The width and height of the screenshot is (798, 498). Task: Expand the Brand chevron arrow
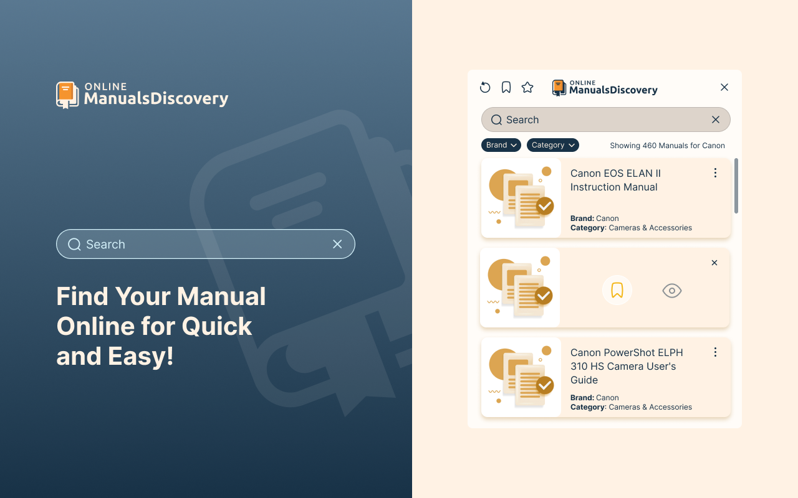point(514,145)
